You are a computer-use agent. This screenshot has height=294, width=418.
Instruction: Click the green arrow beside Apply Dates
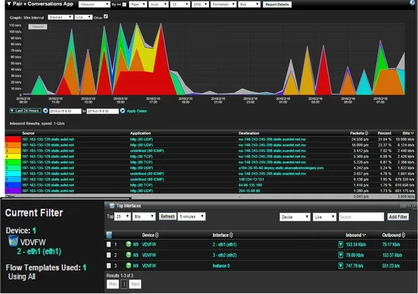[121, 112]
